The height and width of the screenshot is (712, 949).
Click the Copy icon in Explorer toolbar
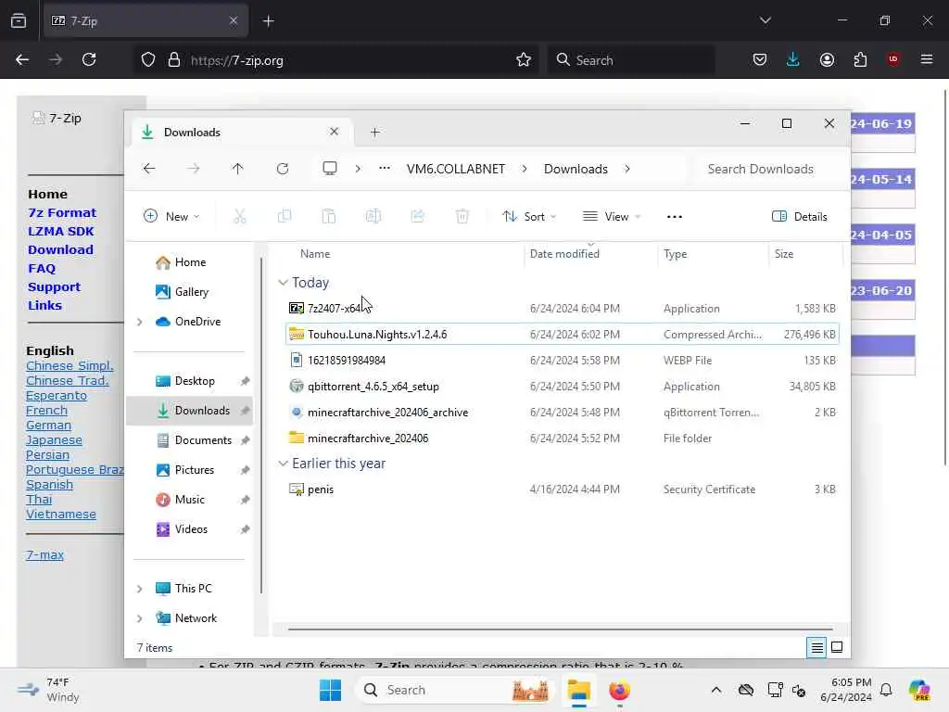tap(284, 216)
